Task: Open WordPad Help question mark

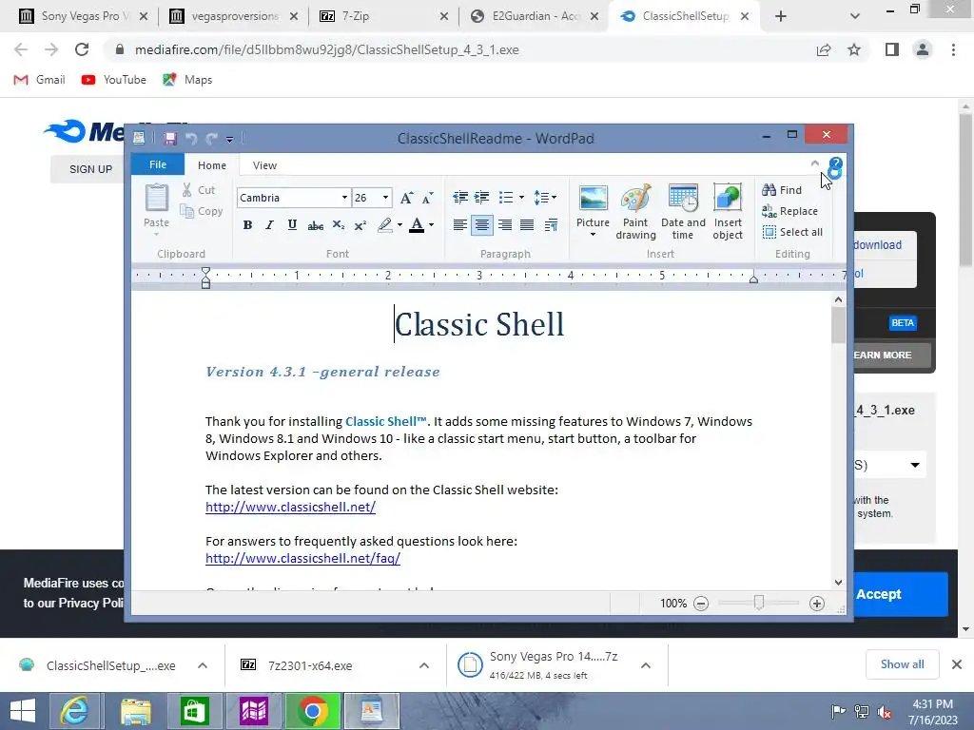Action: click(835, 165)
